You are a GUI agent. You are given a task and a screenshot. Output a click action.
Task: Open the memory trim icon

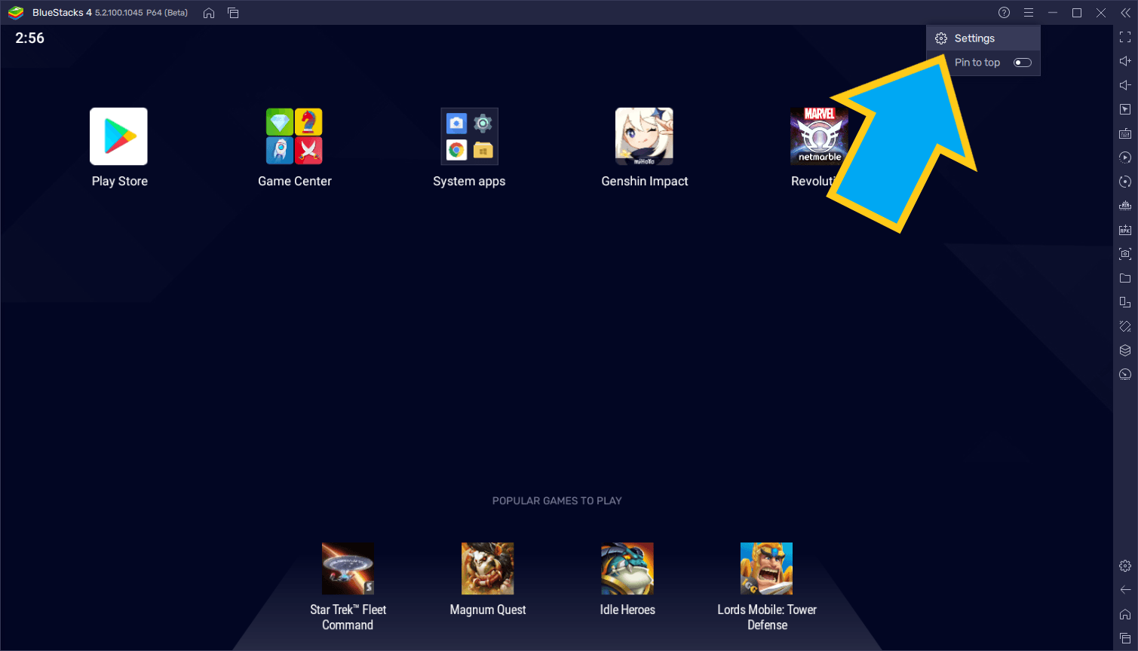(x=1125, y=206)
